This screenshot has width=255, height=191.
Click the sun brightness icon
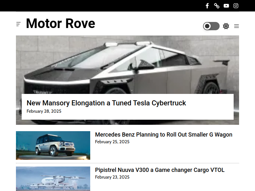(x=226, y=26)
